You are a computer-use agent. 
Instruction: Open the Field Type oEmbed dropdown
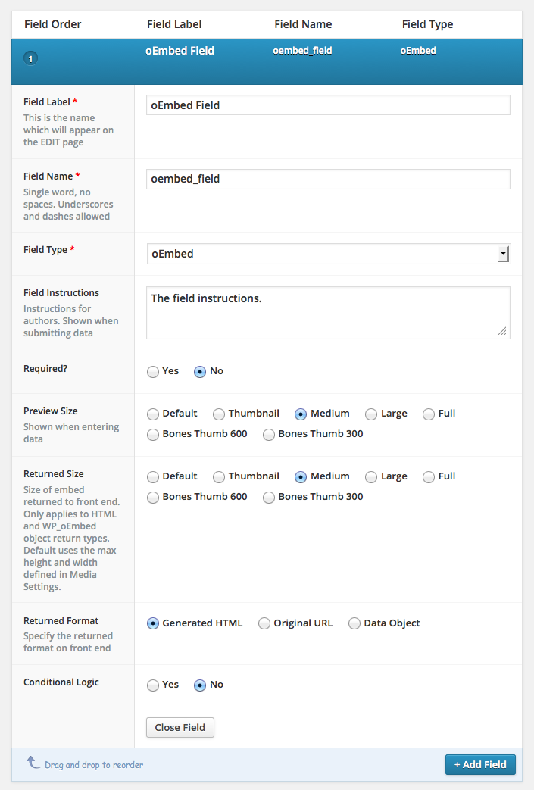click(x=329, y=254)
